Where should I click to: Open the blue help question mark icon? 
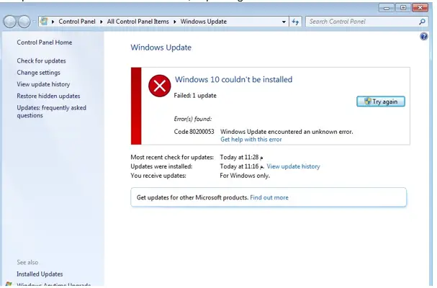pyautogui.click(x=424, y=36)
